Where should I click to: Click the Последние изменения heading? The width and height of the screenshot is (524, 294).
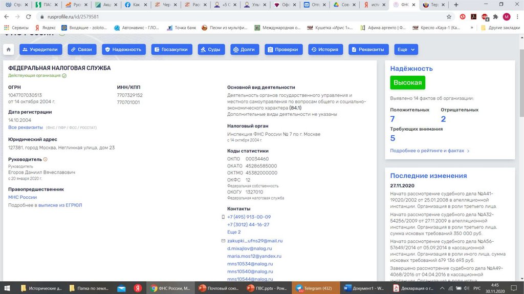click(428, 176)
